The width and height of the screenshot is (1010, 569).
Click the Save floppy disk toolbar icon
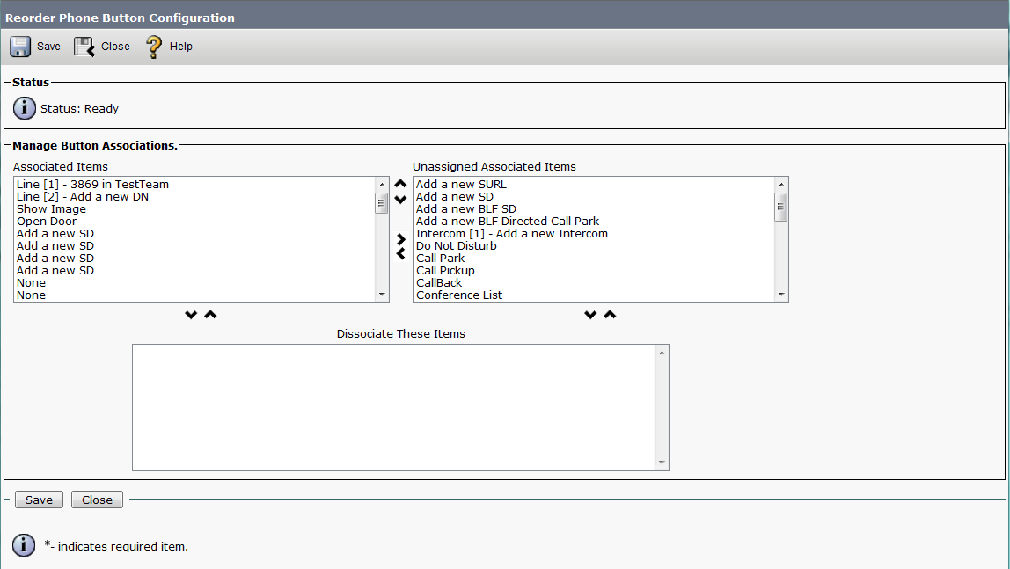[x=20, y=47]
